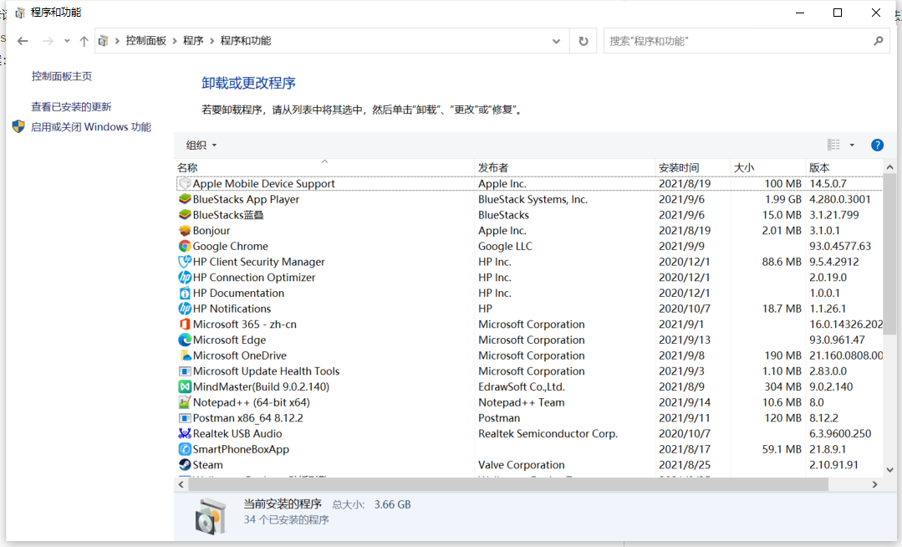Select the Steam row by Valve Corporation
The image size is (902, 547).
click(x=528, y=465)
